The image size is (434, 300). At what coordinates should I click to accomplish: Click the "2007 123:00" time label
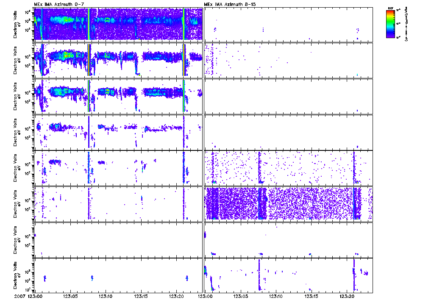[x=28, y=296]
